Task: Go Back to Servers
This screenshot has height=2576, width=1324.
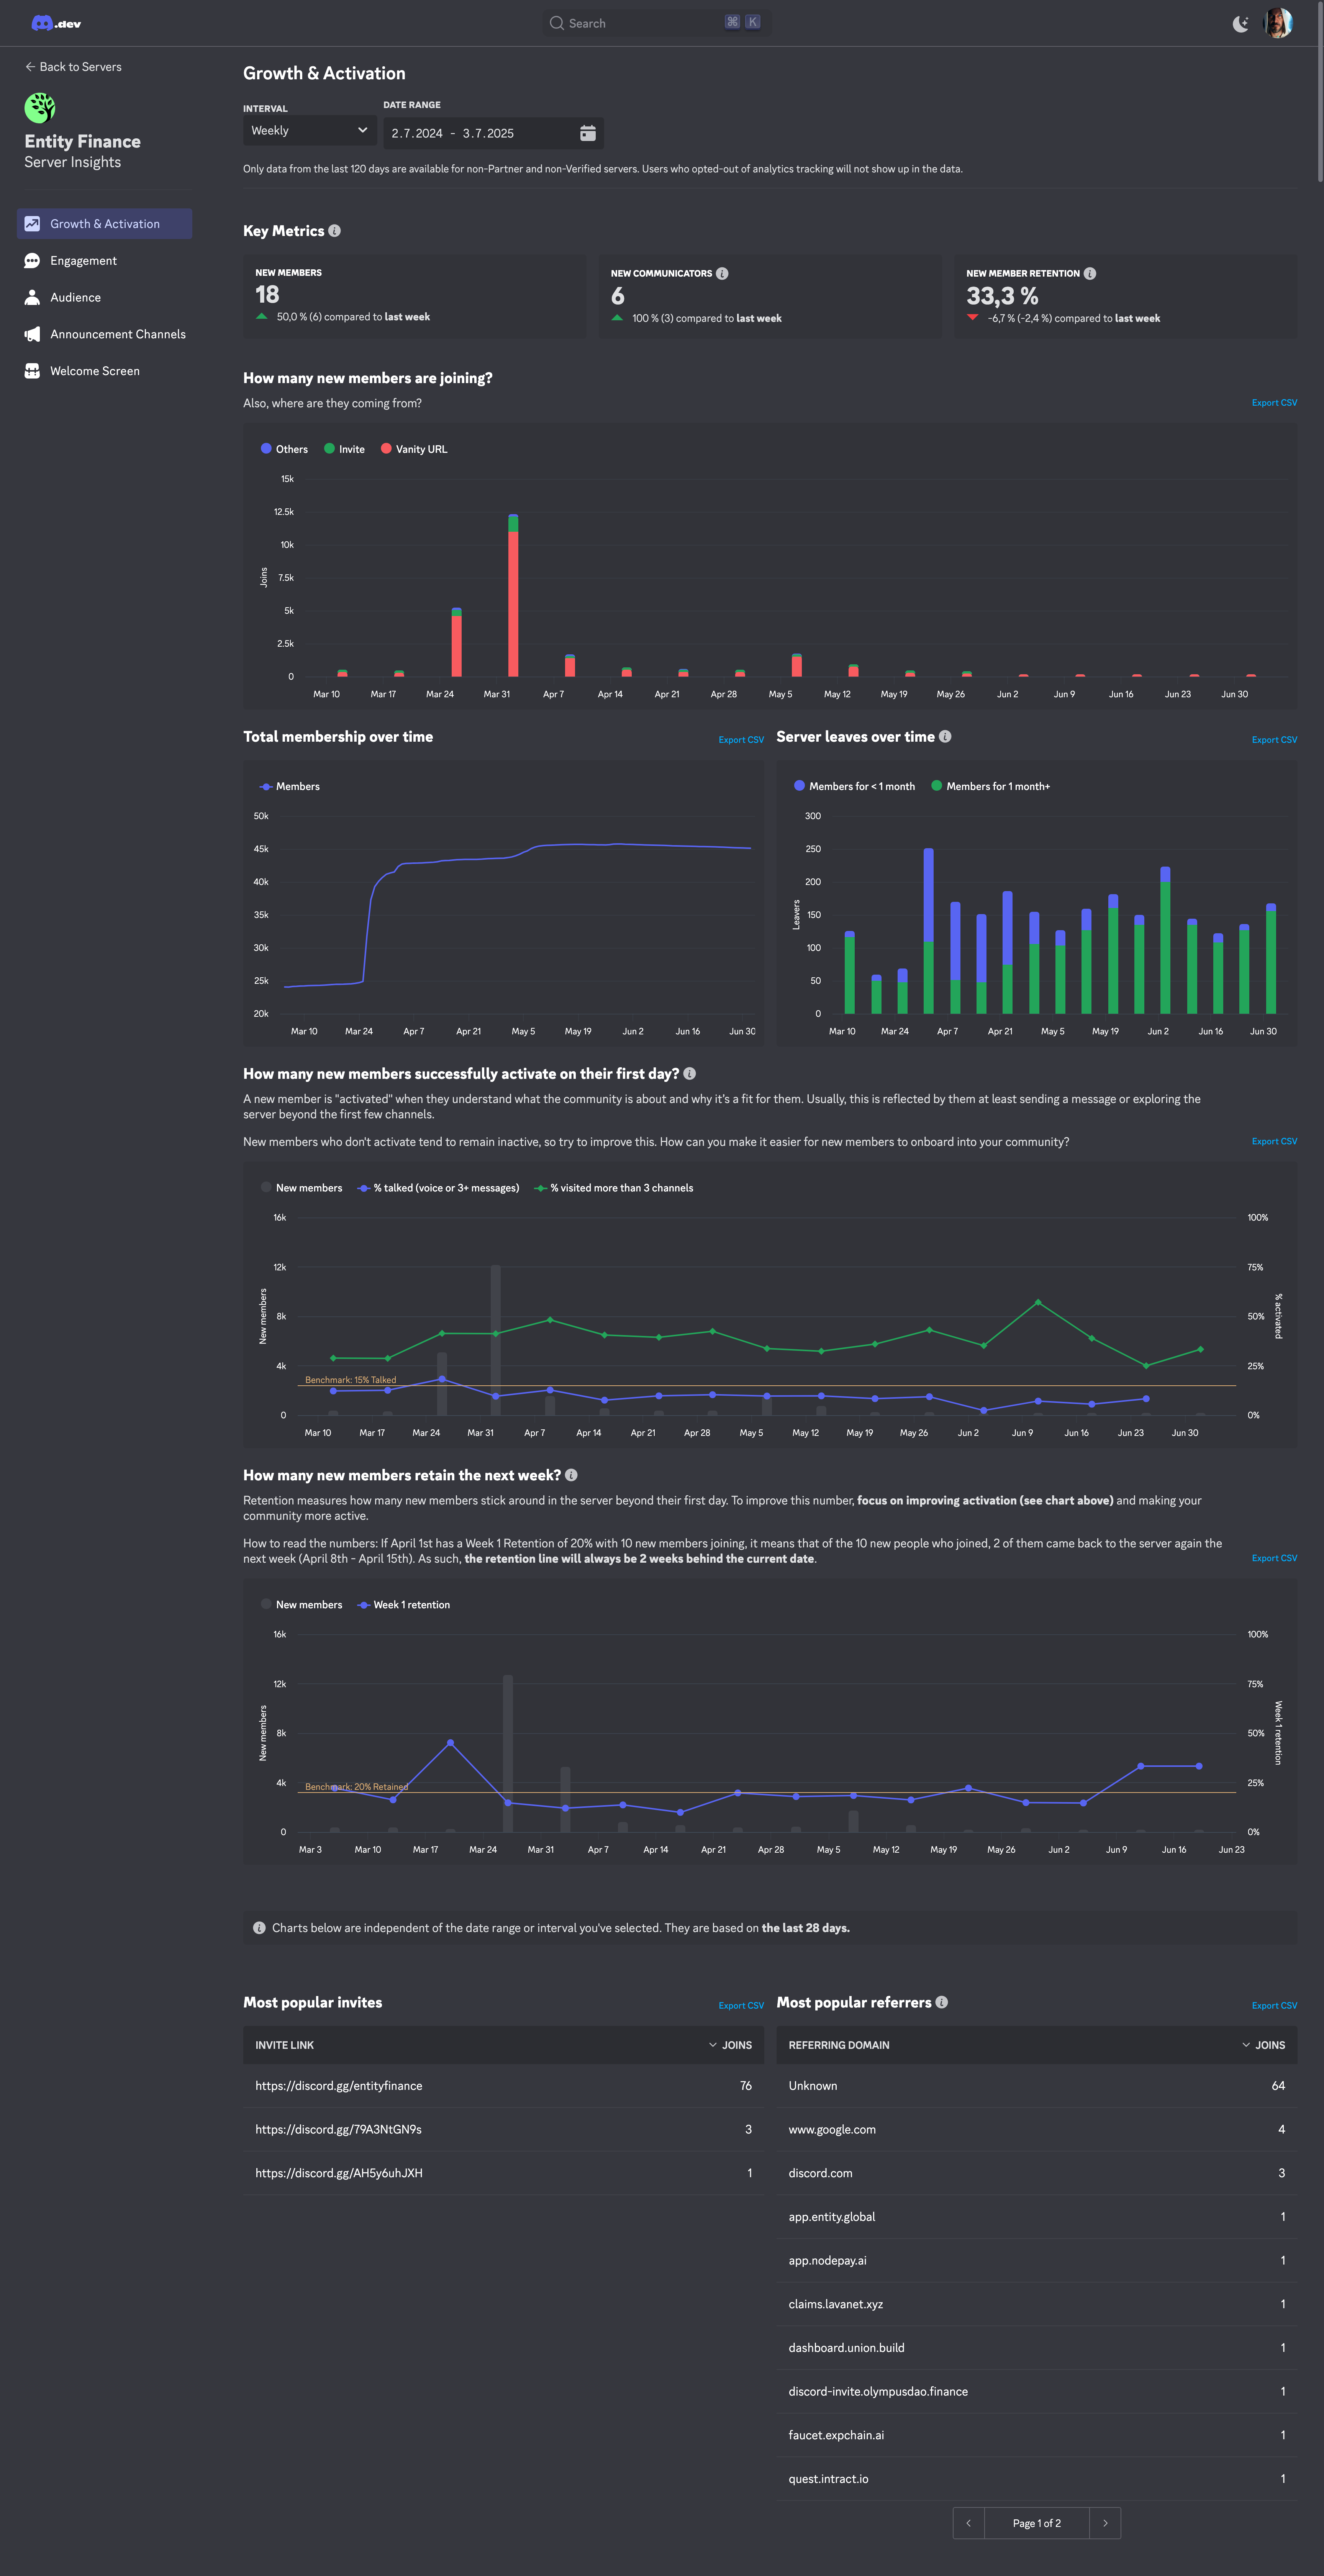Action: [x=73, y=67]
